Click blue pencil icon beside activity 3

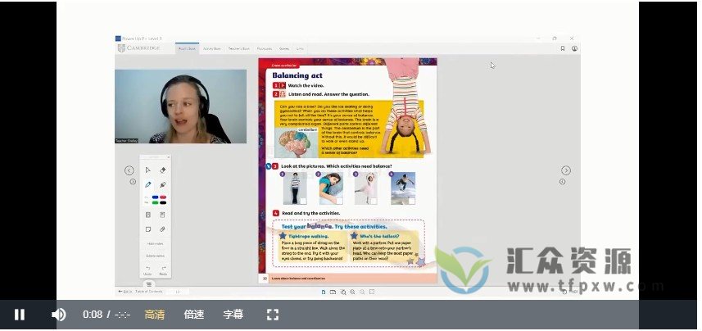269,166
